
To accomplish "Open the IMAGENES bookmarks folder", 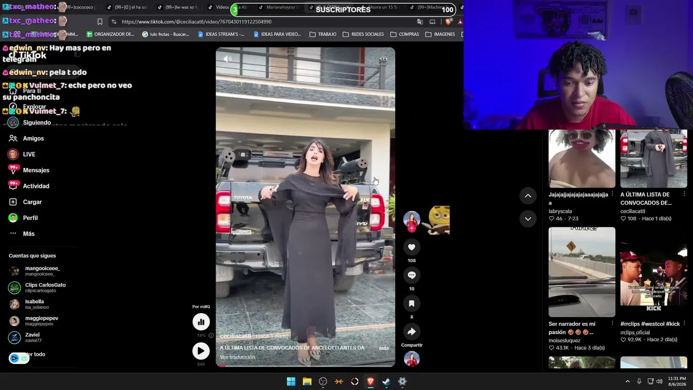I will (x=440, y=34).
